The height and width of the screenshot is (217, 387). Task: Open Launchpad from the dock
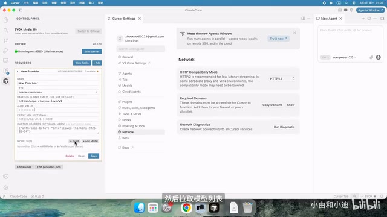click(153, 207)
